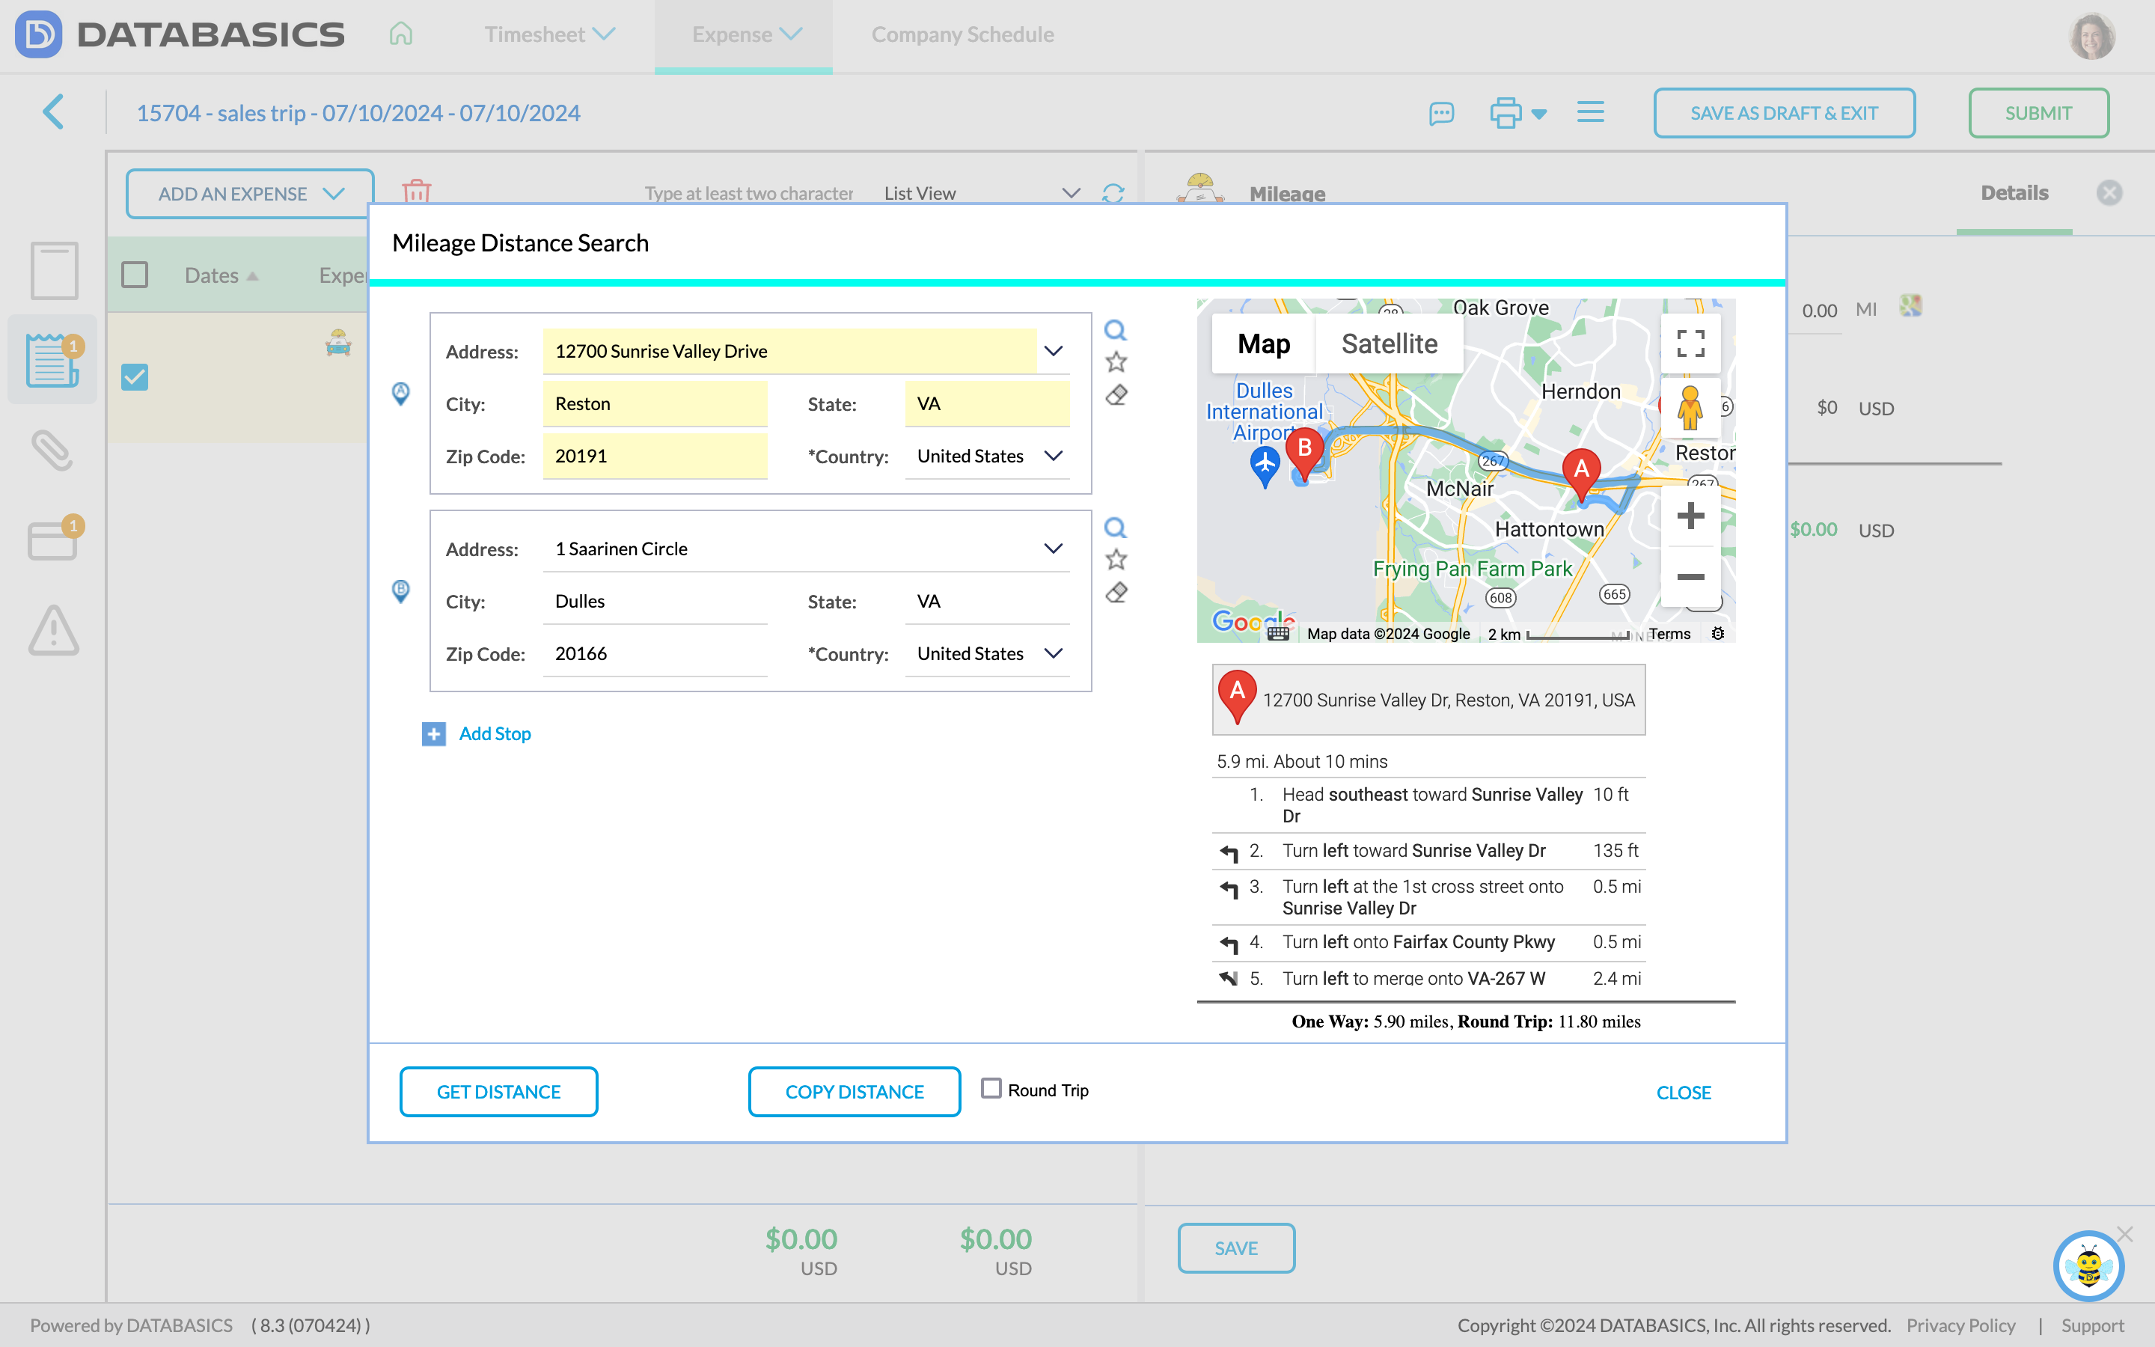Delete selected expense with the trash icon

417,192
